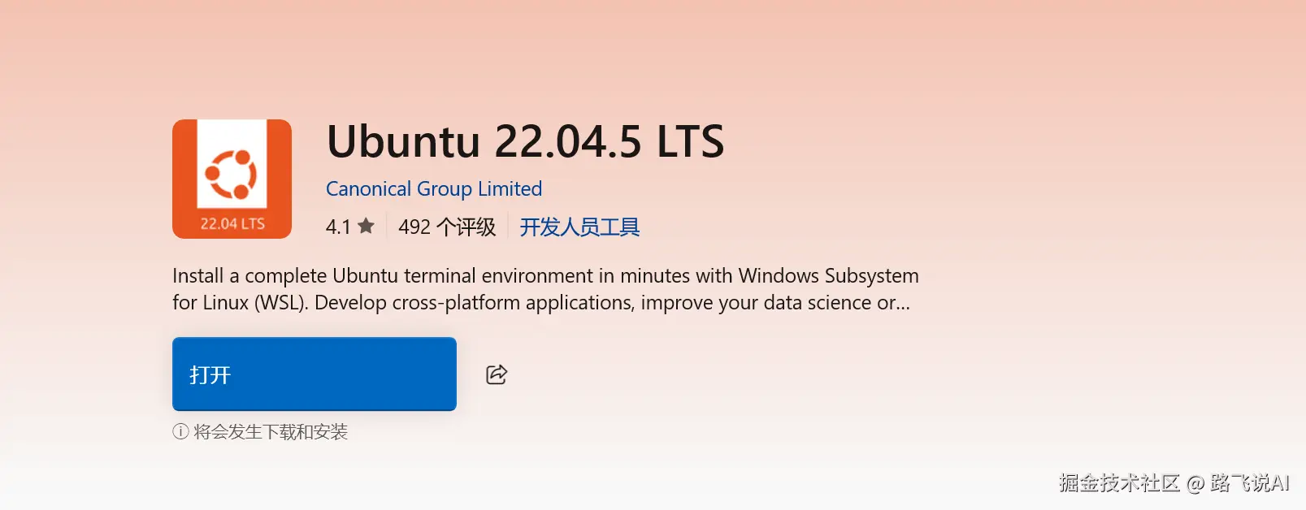Click the star icon next to 4.1
1306x510 pixels.
coord(366,226)
